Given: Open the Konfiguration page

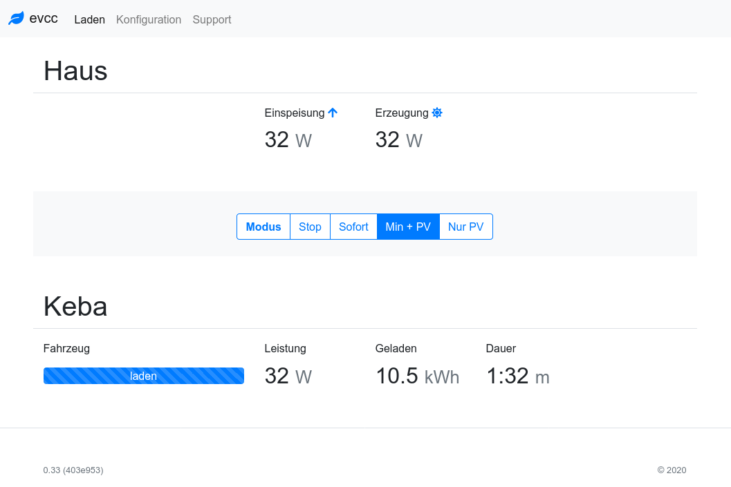Looking at the screenshot, I should 149,19.
